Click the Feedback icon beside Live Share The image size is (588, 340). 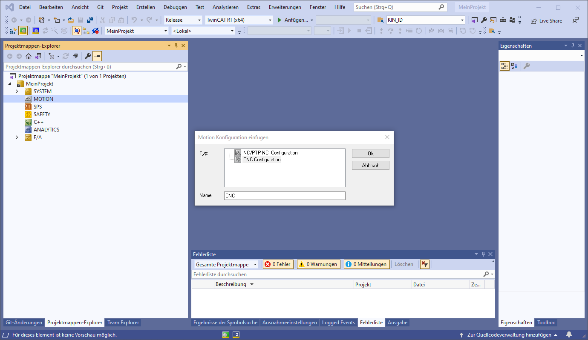coord(576,20)
